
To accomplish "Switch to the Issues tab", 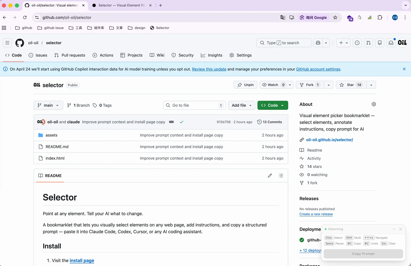I will [x=38, y=55].
